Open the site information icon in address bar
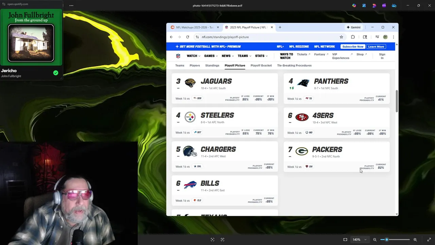Screen dimensions: 435x245 tap(196, 37)
